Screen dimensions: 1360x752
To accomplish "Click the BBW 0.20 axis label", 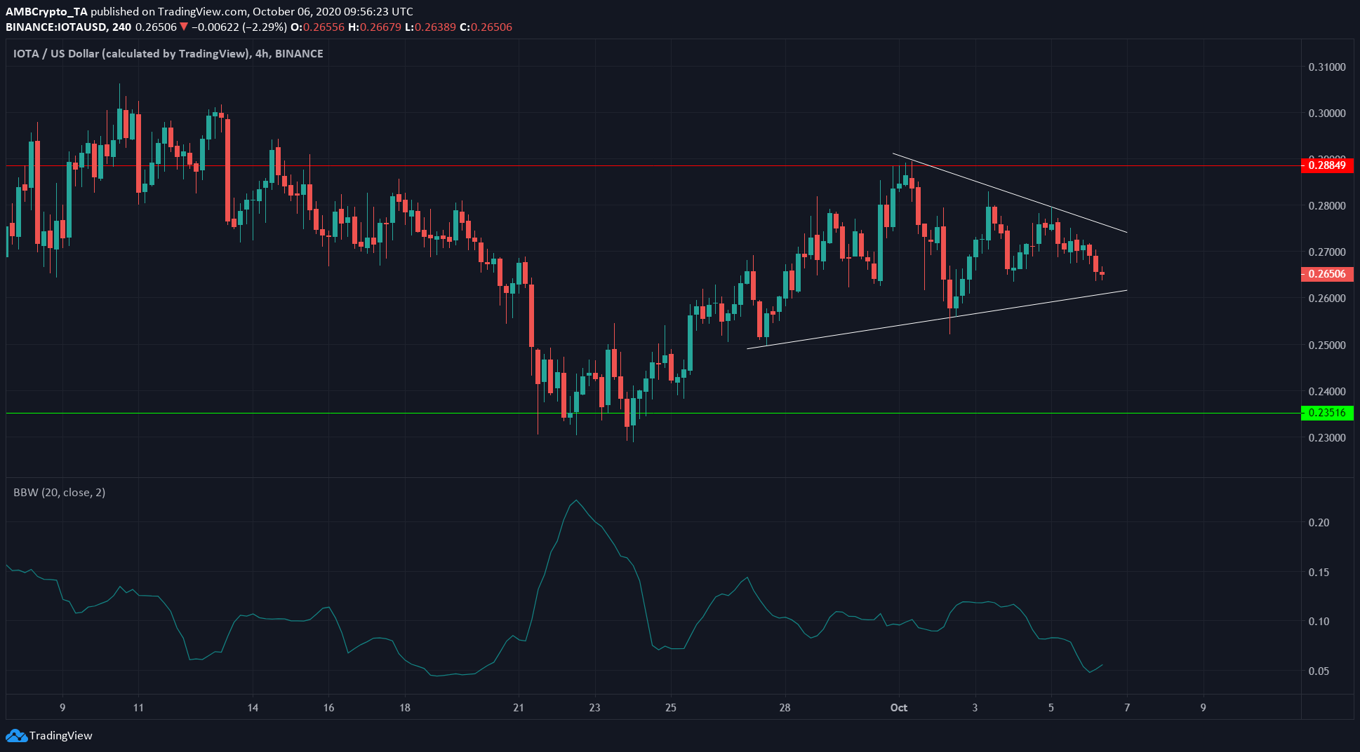I will point(1319,523).
